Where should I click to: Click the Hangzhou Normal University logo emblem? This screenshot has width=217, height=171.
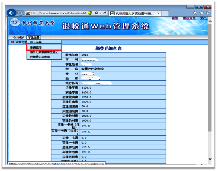coord(15,23)
